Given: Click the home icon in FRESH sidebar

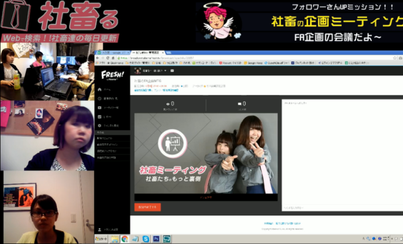Looking at the screenshot, I should (x=100, y=90).
